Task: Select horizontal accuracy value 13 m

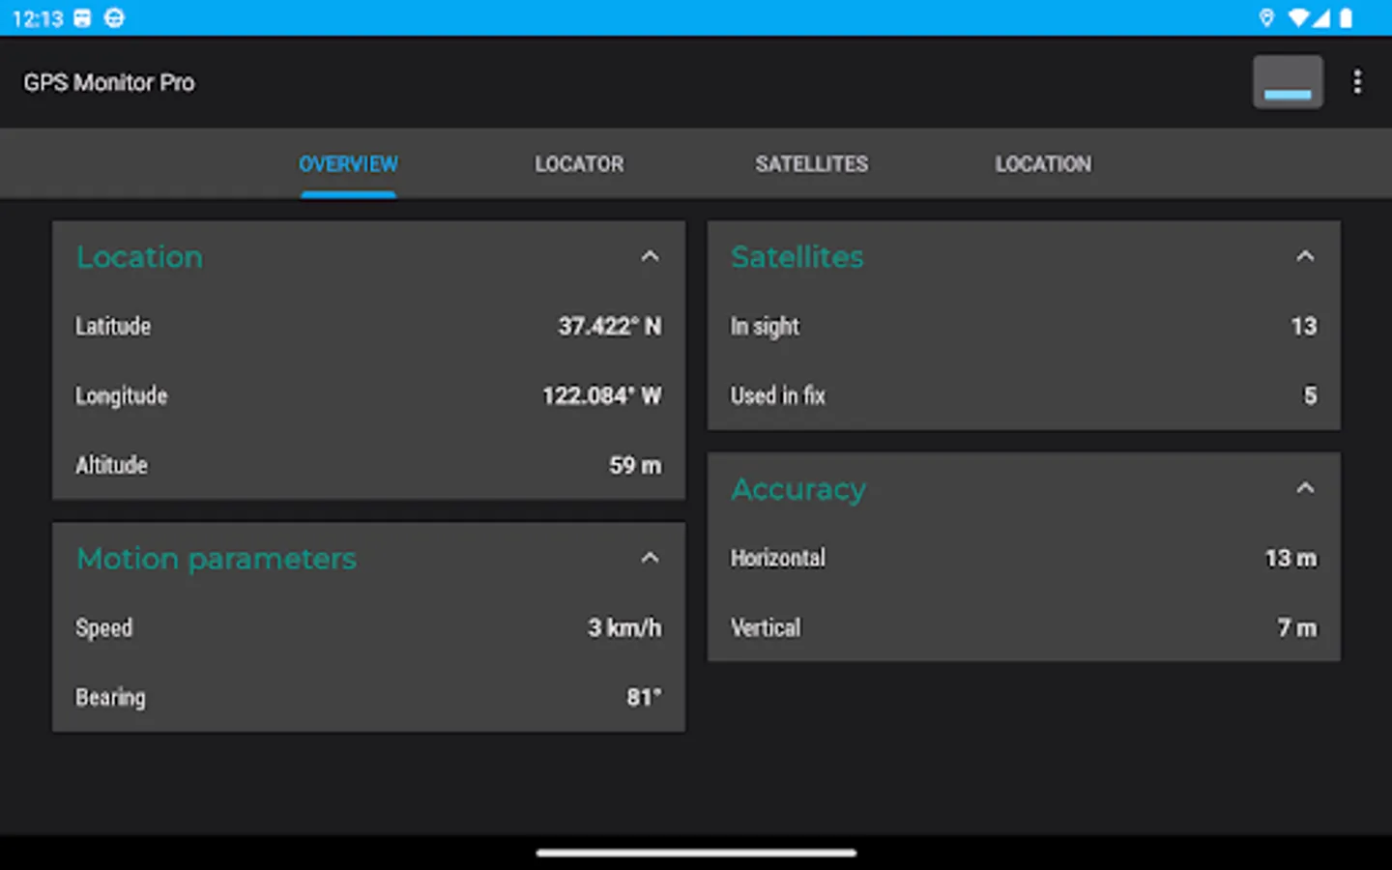Action: click(x=1291, y=559)
